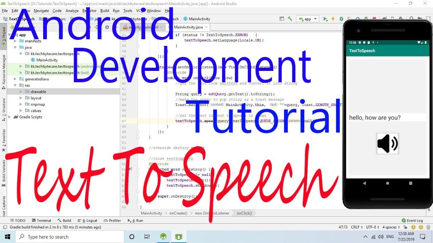Open the Tools menu
The height and width of the screenshot is (243, 433).
point(128,11)
